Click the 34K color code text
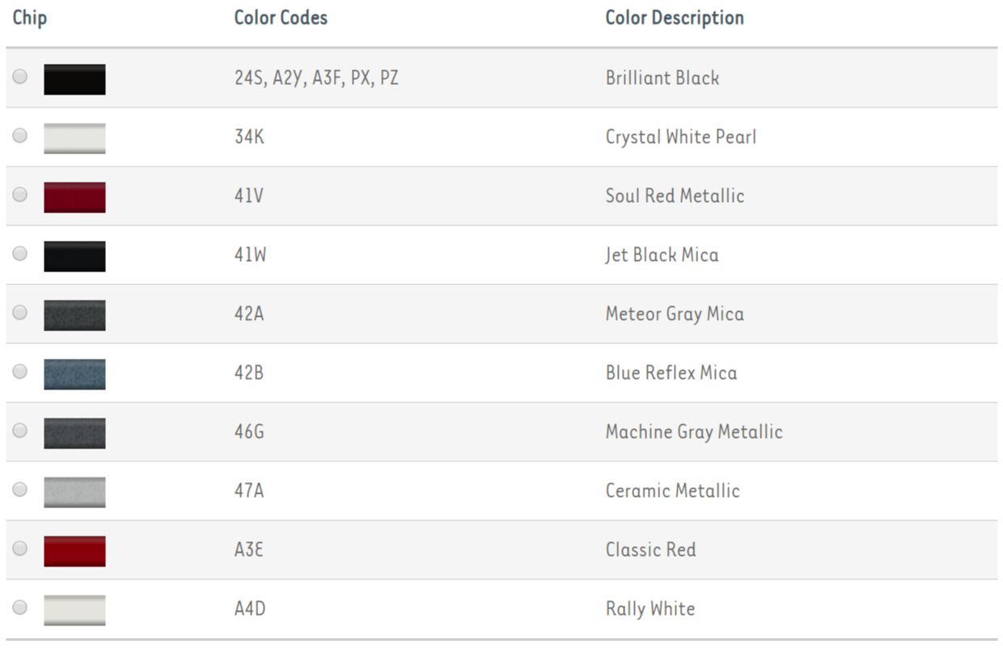The width and height of the screenshot is (1003, 648). 249,137
